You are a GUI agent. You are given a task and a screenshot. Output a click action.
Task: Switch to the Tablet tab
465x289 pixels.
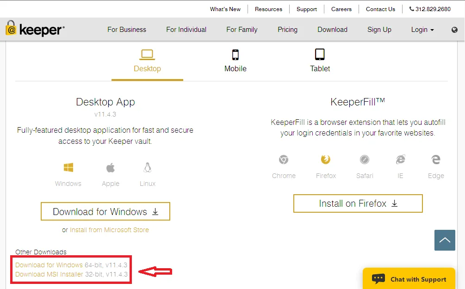click(320, 61)
